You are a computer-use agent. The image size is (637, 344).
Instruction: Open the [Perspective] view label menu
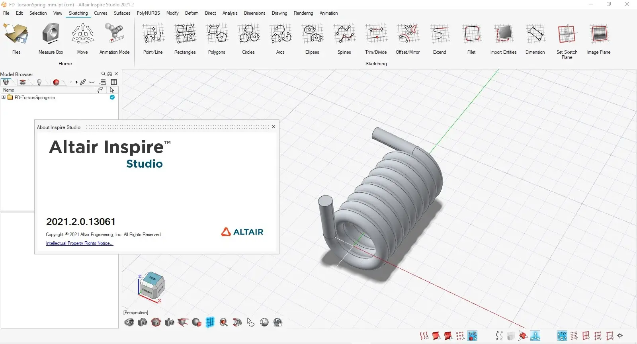(x=136, y=313)
